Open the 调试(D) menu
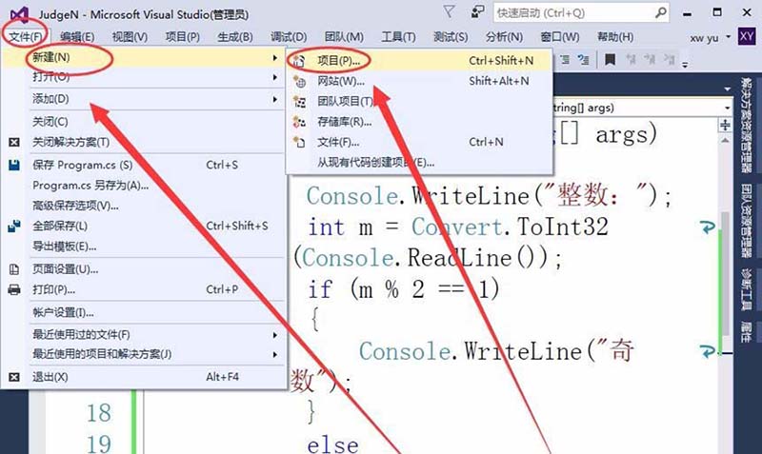 tap(289, 37)
